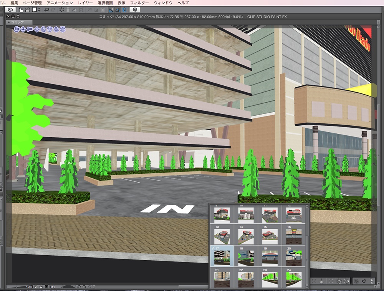Click the undo arrow
Image resolution: width=384 pixels, height=291 pixels.
pos(46,10)
